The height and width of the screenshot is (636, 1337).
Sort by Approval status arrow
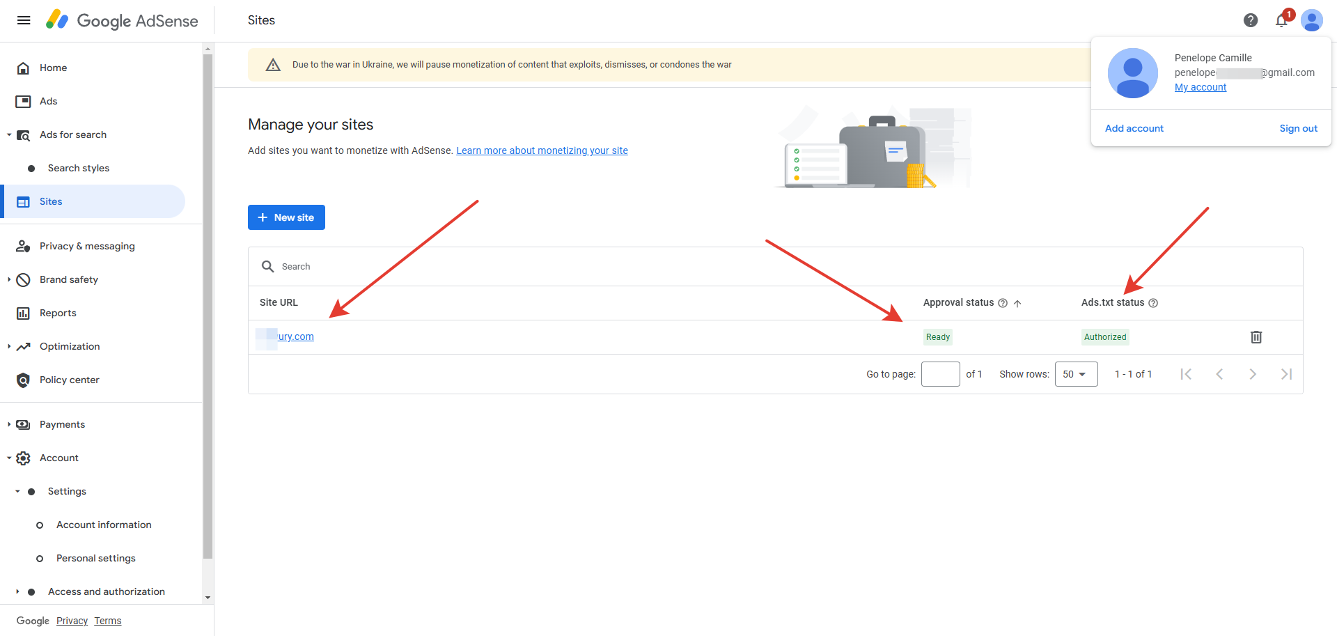[x=1017, y=303]
